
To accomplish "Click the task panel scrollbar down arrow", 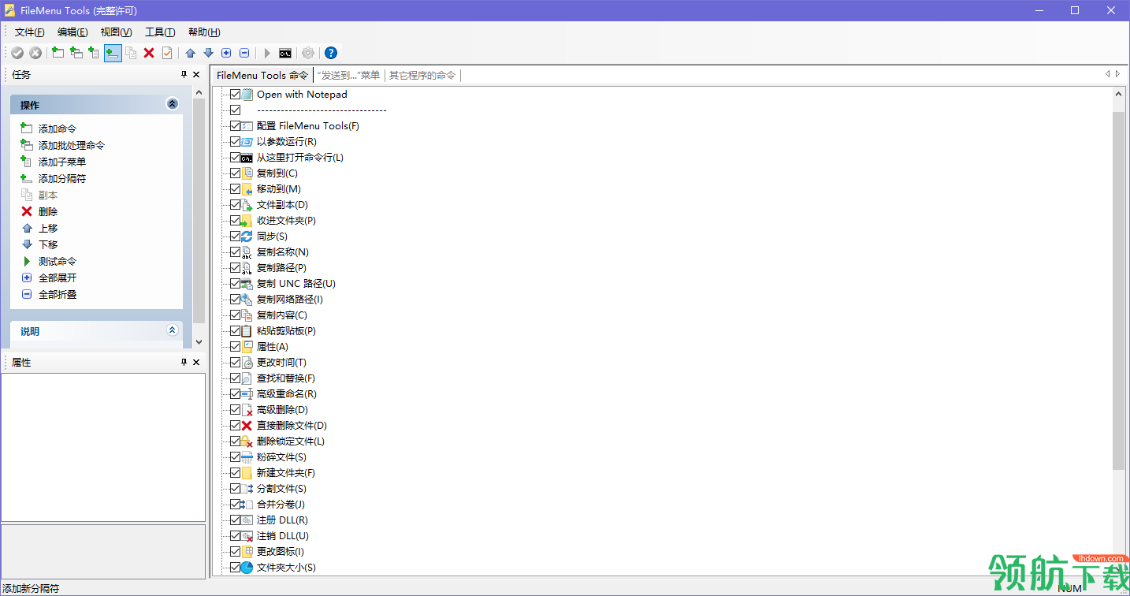I will [199, 341].
